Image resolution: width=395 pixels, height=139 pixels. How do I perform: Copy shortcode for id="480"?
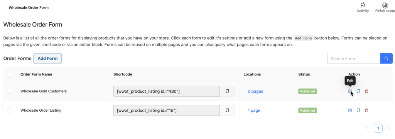[x=227, y=91]
